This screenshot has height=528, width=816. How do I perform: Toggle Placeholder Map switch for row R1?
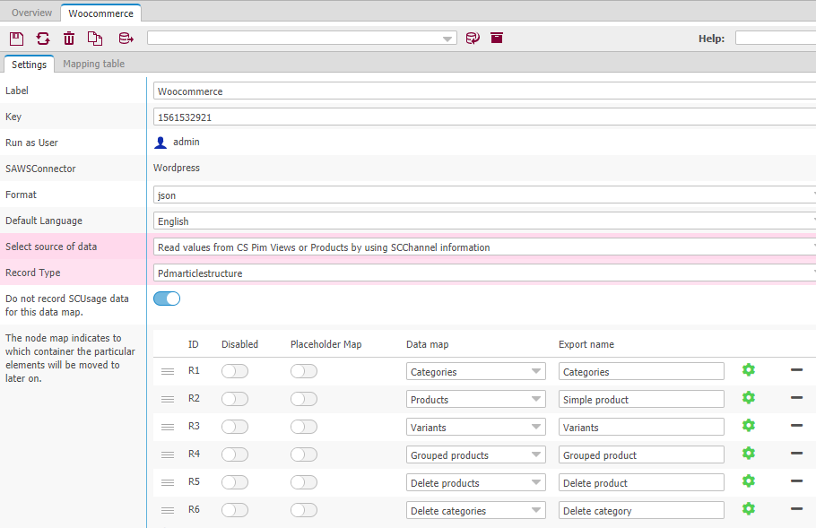[304, 371]
